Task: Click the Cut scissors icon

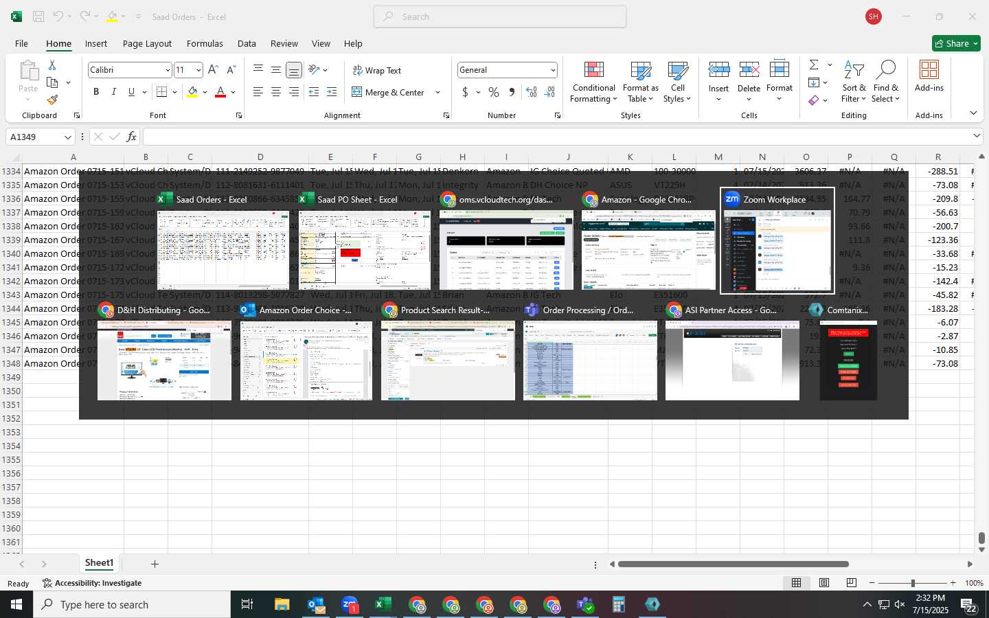Action: pos(52,65)
